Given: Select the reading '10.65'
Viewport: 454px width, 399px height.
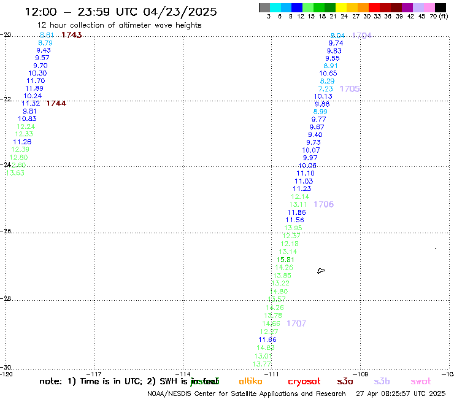Looking at the screenshot, I should click(328, 73).
